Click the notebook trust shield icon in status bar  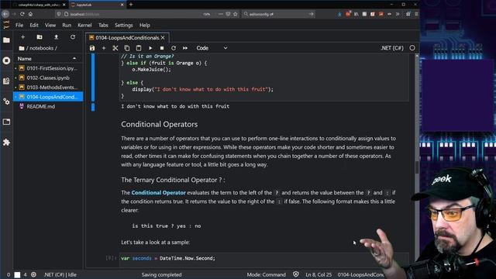(296, 274)
